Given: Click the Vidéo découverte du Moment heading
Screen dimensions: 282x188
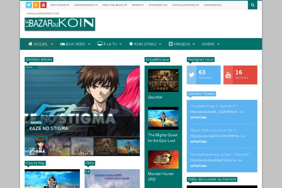Looking at the screenshot, I should tap(212, 180).
